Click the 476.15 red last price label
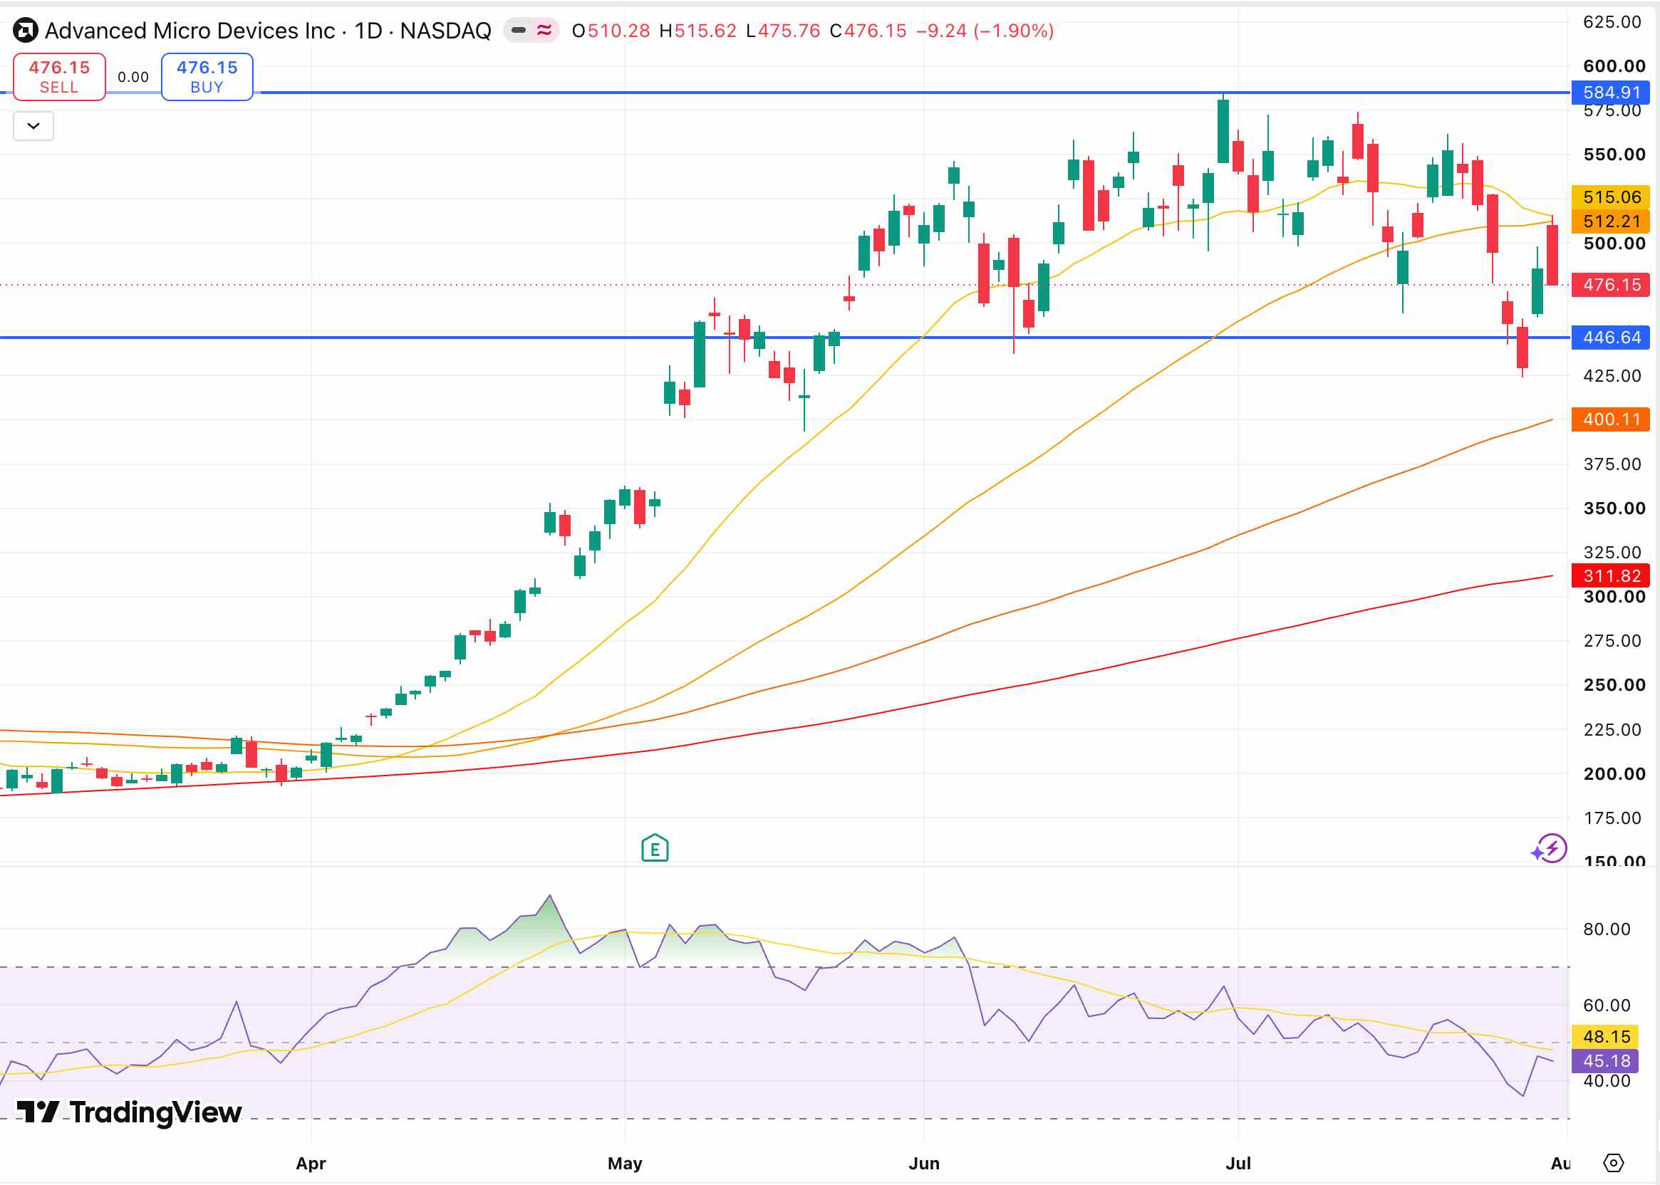Screen dimensions: 1660x1185 coord(1610,285)
